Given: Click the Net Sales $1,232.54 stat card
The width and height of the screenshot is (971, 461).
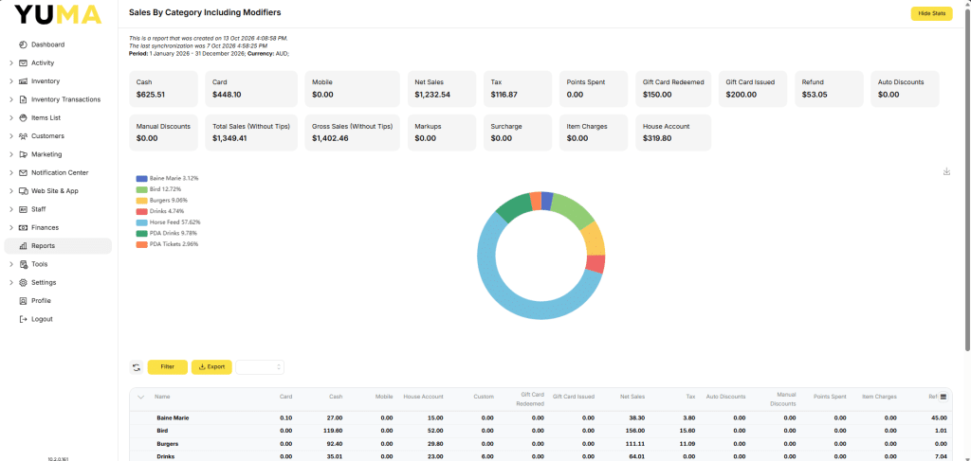Looking at the screenshot, I should tap(442, 89).
